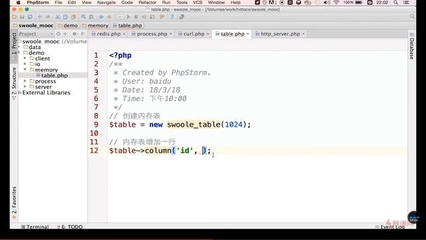Close the curl.php tab
This screenshot has width=426, height=240.
coord(208,34)
